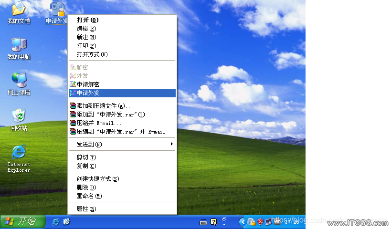This screenshot has width=391, height=229.
Task: Open the 我的文档 desktop folder icon
Action: (19, 12)
